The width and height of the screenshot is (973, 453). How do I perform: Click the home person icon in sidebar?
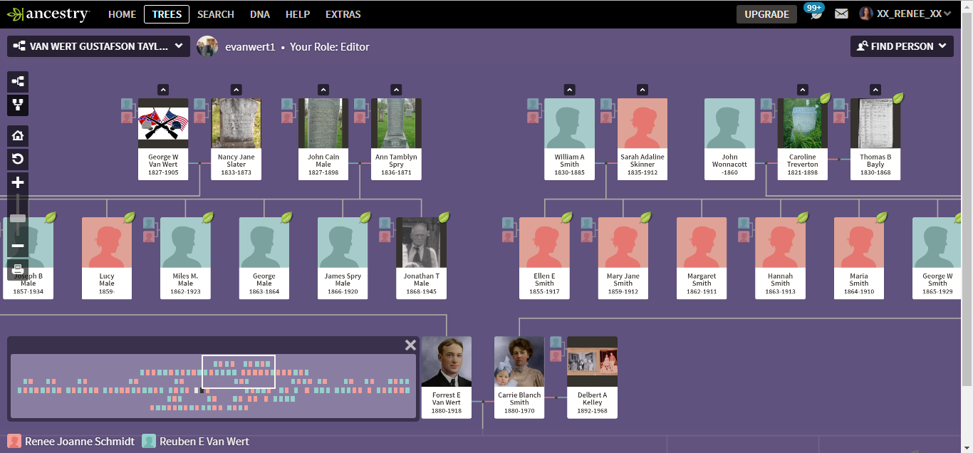click(x=17, y=135)
